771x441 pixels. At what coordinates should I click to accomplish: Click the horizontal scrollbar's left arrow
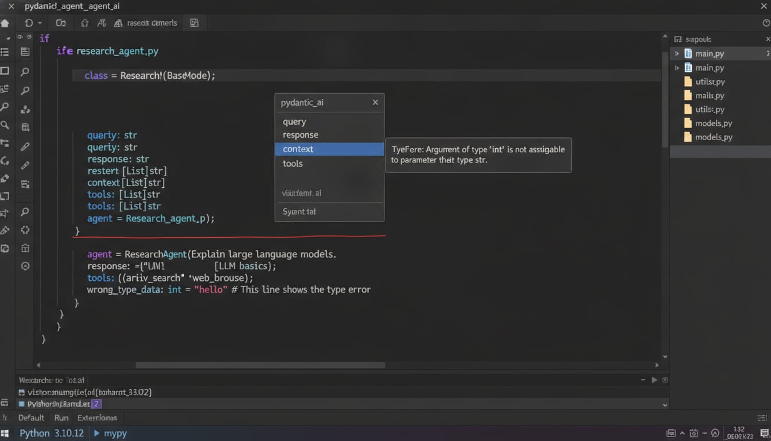pos(39,365)
